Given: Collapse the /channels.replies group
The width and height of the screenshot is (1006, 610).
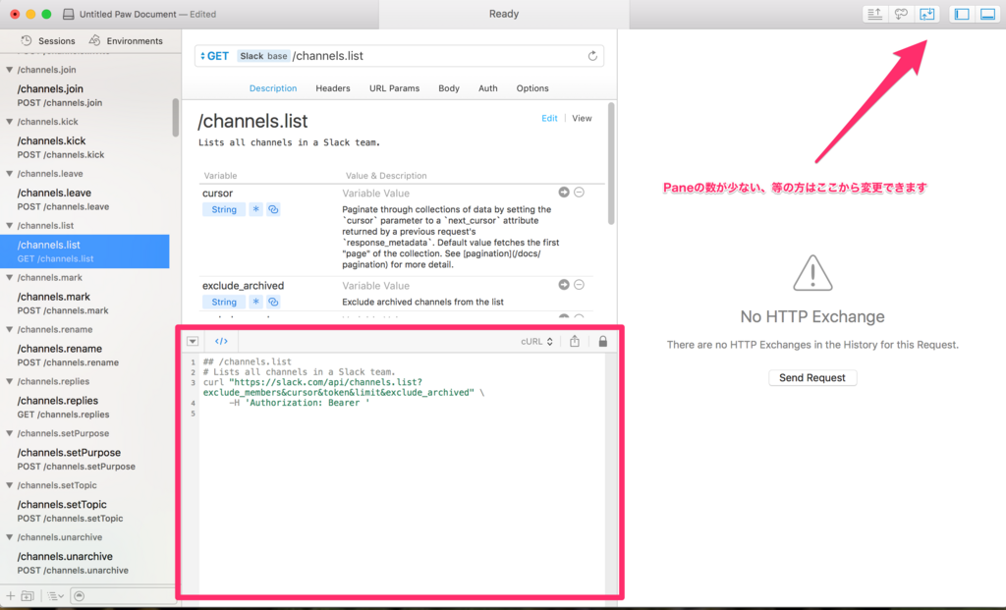Looking at the screenshot, I should (x=9, y=381).
